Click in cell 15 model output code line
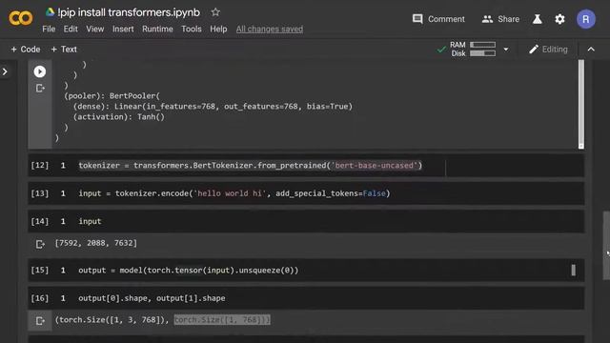The height and width of the screenshot is (343, 610). 189,271
